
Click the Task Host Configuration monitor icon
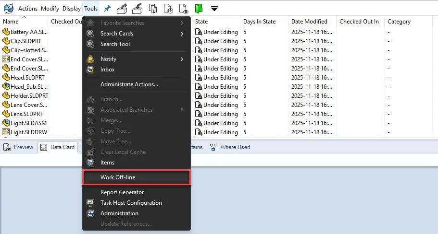pos(90,203)
